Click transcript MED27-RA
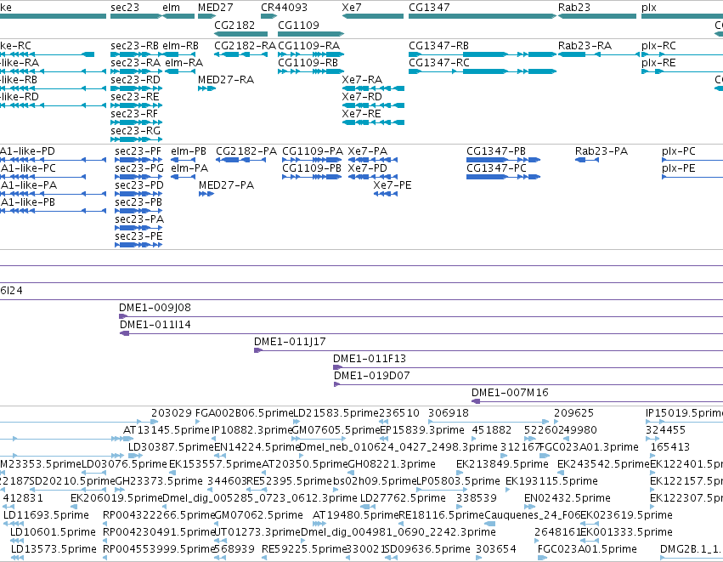Viewport: 723px width, 562px height. [x=206, y=88]
